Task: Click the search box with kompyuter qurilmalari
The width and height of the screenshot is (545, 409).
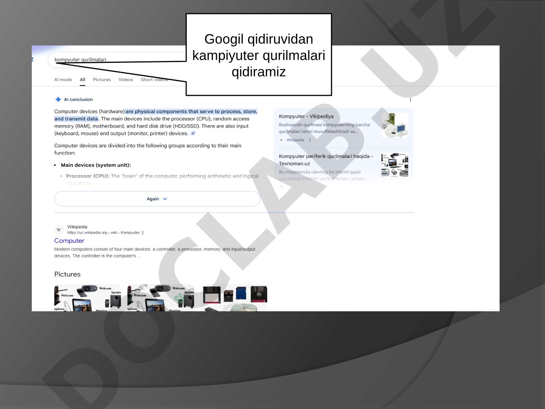Action: 117,60
